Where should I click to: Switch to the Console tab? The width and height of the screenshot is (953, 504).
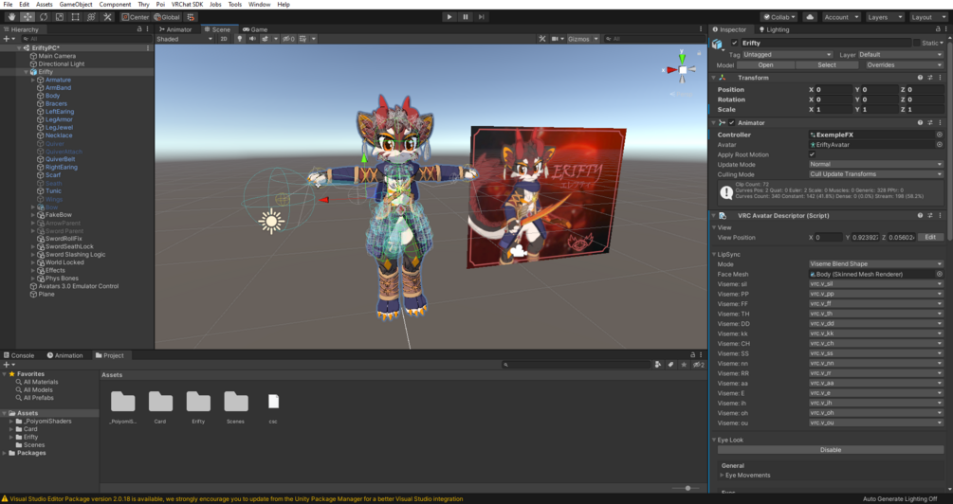18,355
